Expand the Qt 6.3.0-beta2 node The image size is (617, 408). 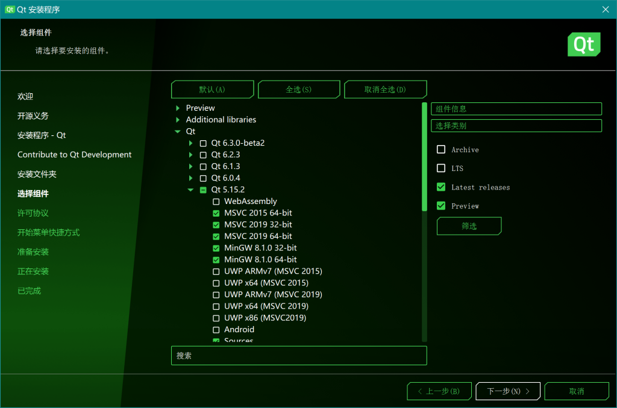click(x=191, y=143)
